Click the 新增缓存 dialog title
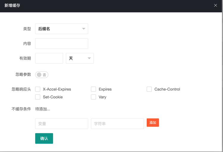223x152 pixels. pos(12,5)
